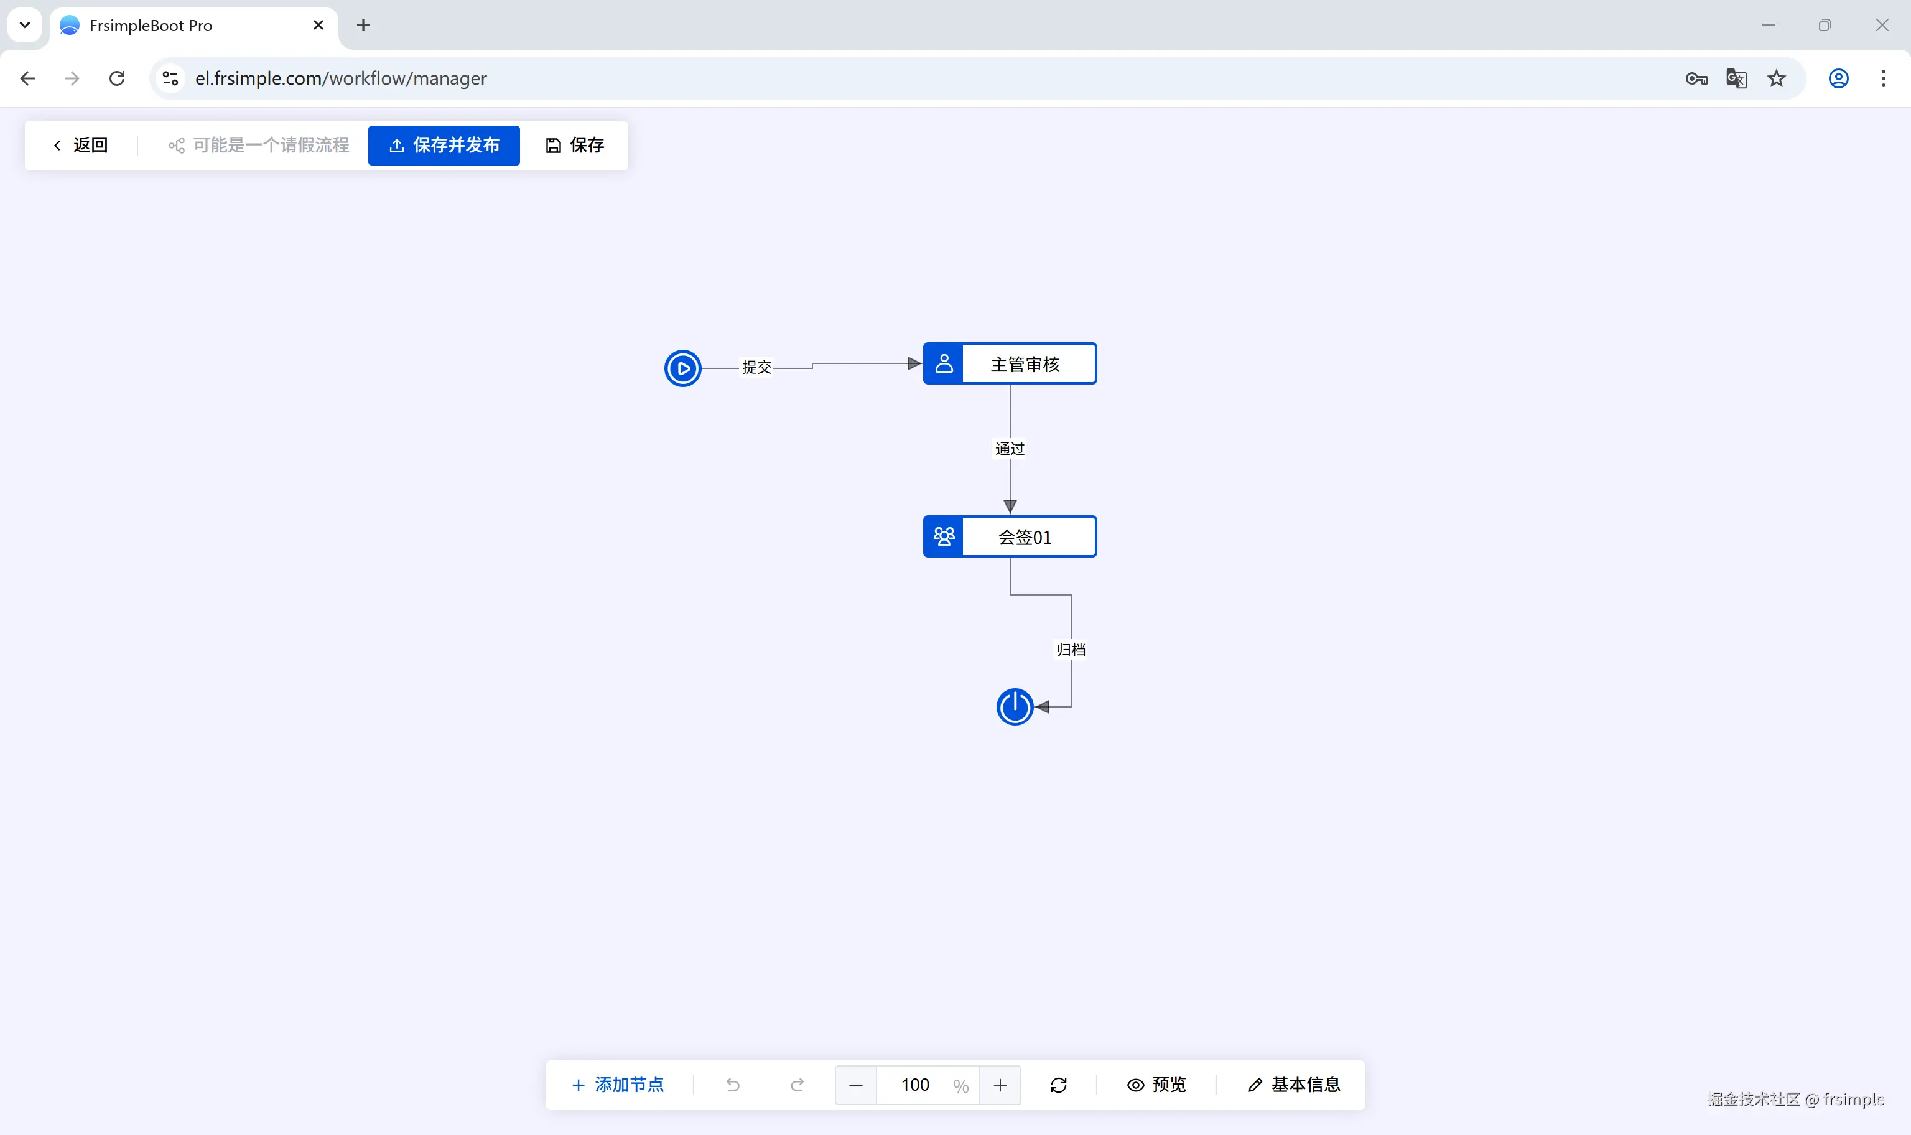The width and height of the screenshot is (1911, 1135).
Task: Open Google Translate icon in address bar
Action: (1736, 78)
